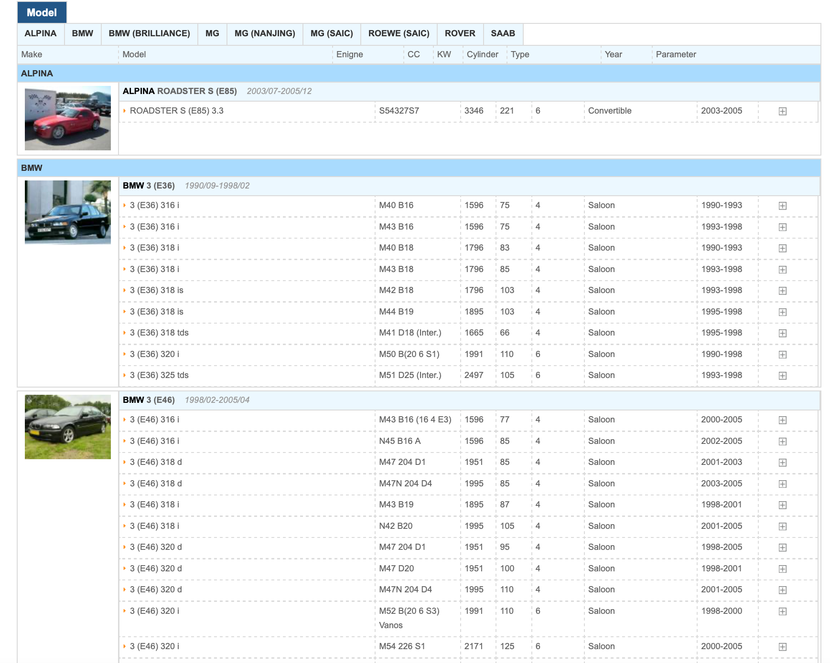Expand parameters for ROADSTER S (E85) 3.3
This screenshot has width=830, height=663.
point(782,111)
